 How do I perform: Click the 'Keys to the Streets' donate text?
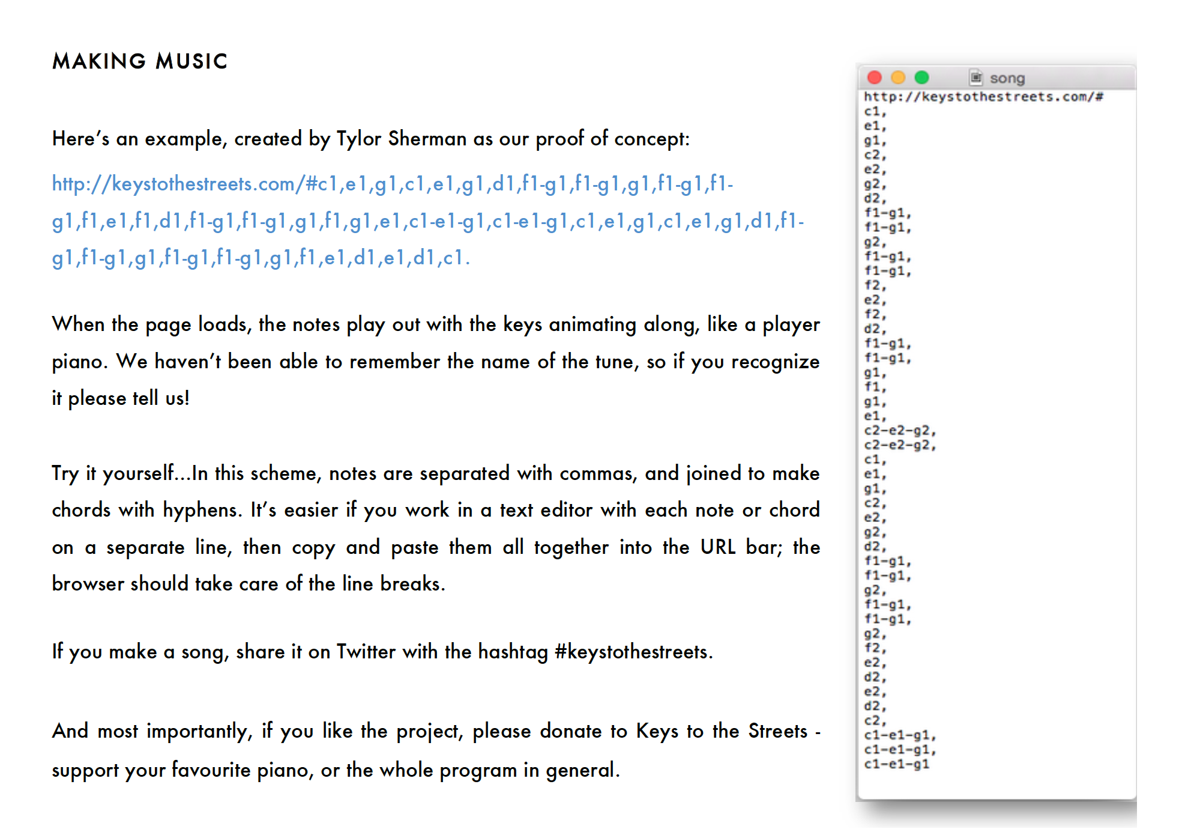point(722,731)
